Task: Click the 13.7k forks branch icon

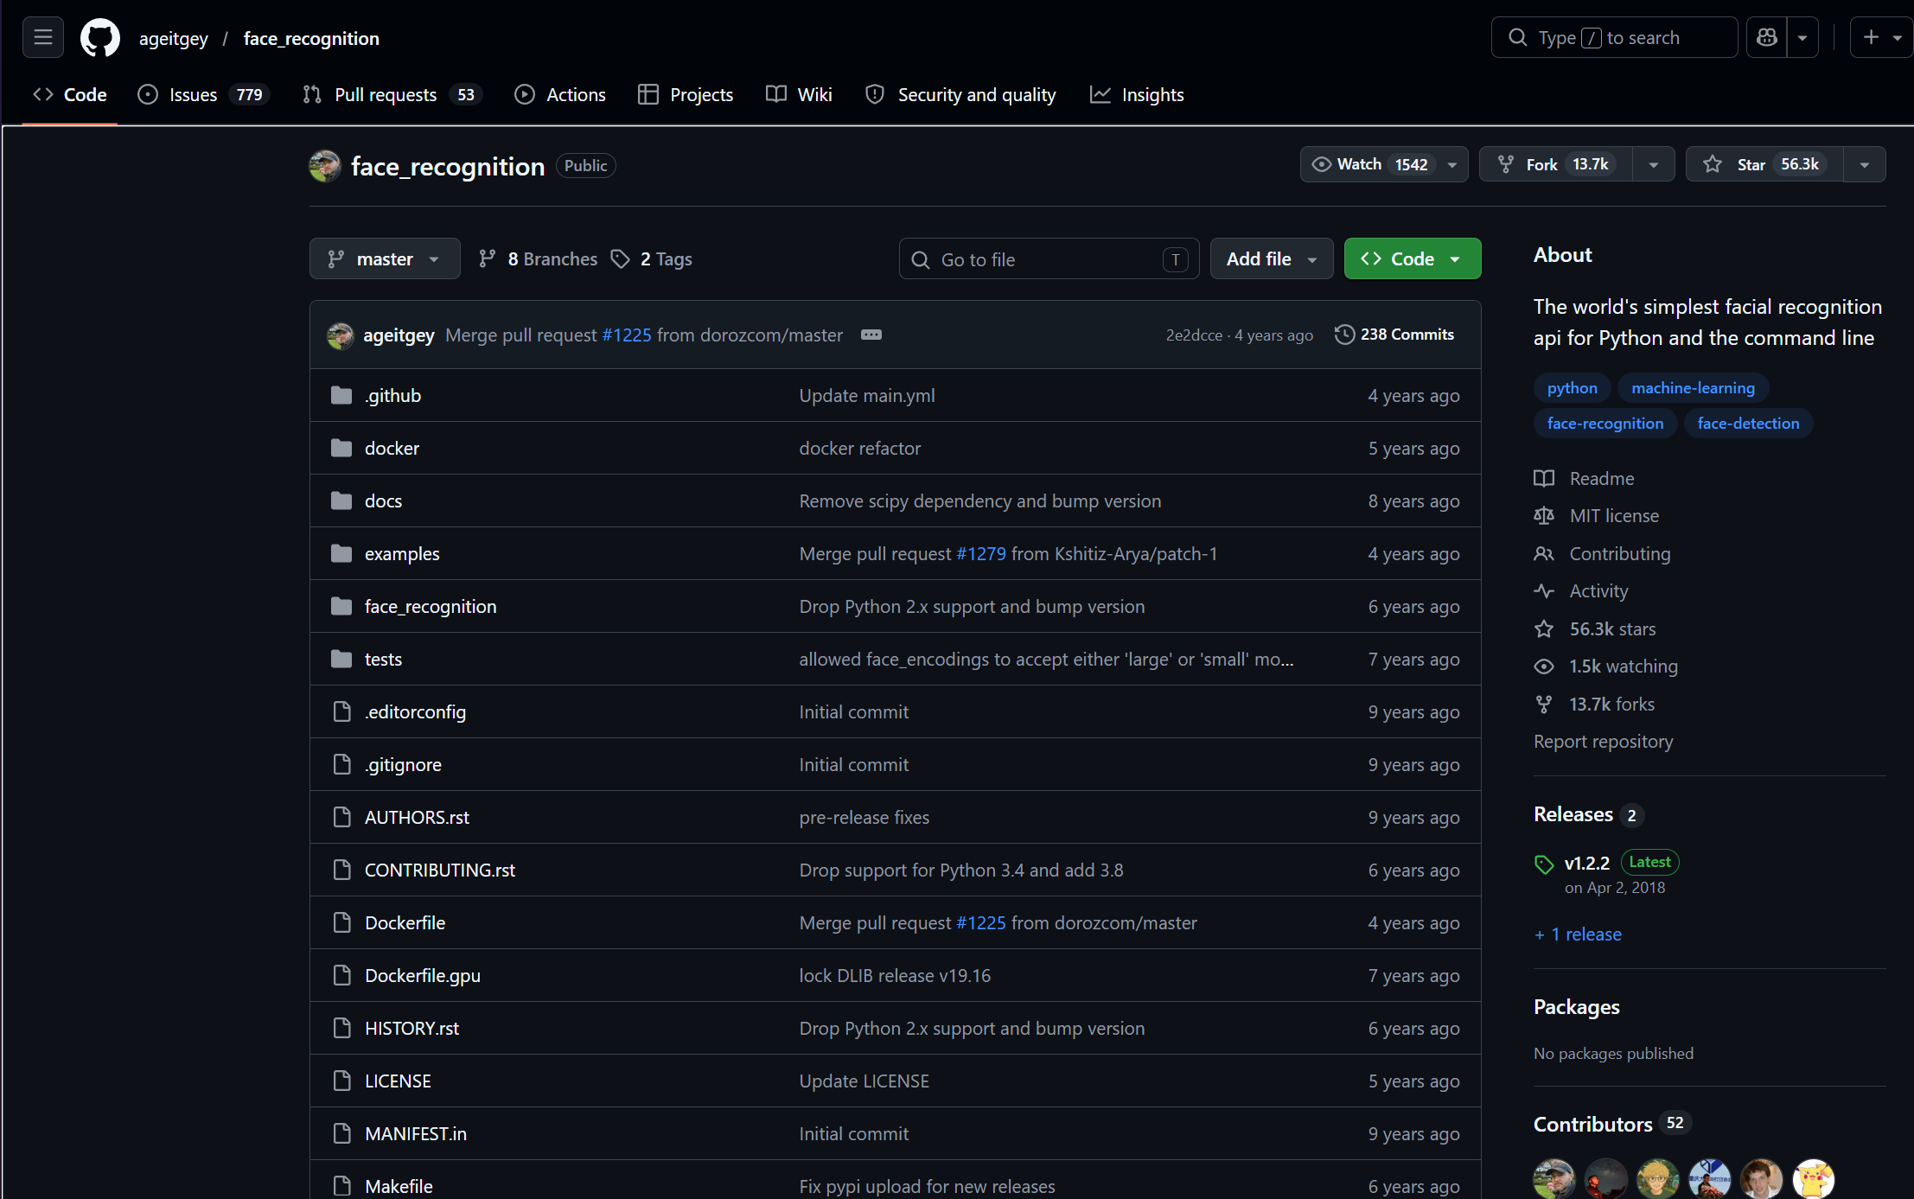Action: click(x=1544, y=704)
